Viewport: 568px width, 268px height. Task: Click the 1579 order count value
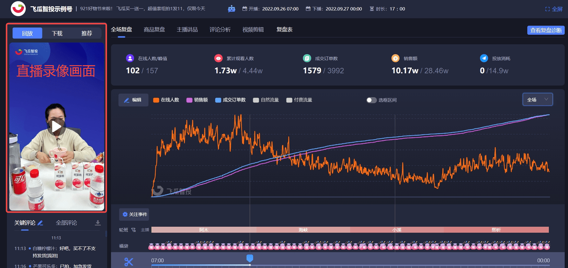(x=312, y=71)
